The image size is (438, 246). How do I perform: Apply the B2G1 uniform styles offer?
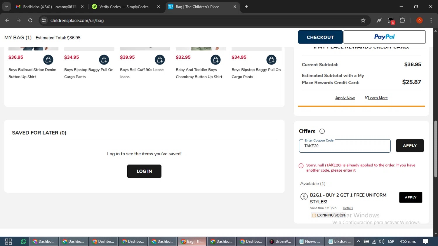pyautogui.click(x=411, y=197)
